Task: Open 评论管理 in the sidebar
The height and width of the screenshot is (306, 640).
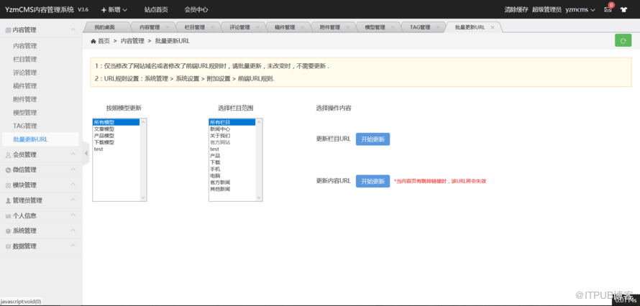Action: (x=25, y=73)
